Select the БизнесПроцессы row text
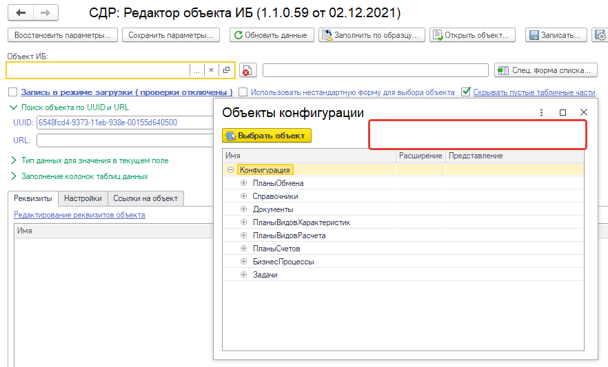This screenshot has width=608, height=367. [x=283, y=262]
